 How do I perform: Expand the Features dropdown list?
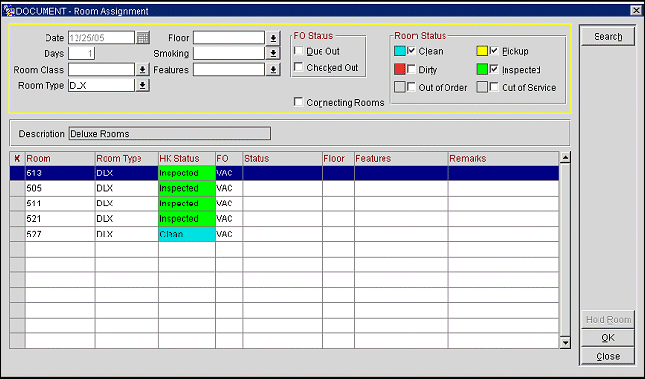coord(273,70)
